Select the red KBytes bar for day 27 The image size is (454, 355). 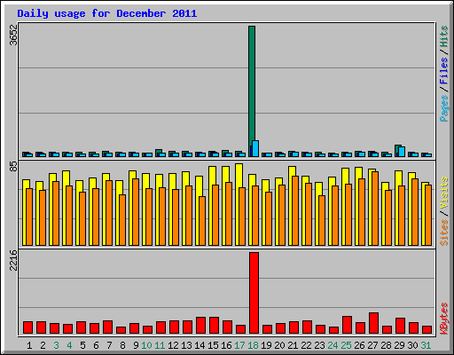coord(373,323)
